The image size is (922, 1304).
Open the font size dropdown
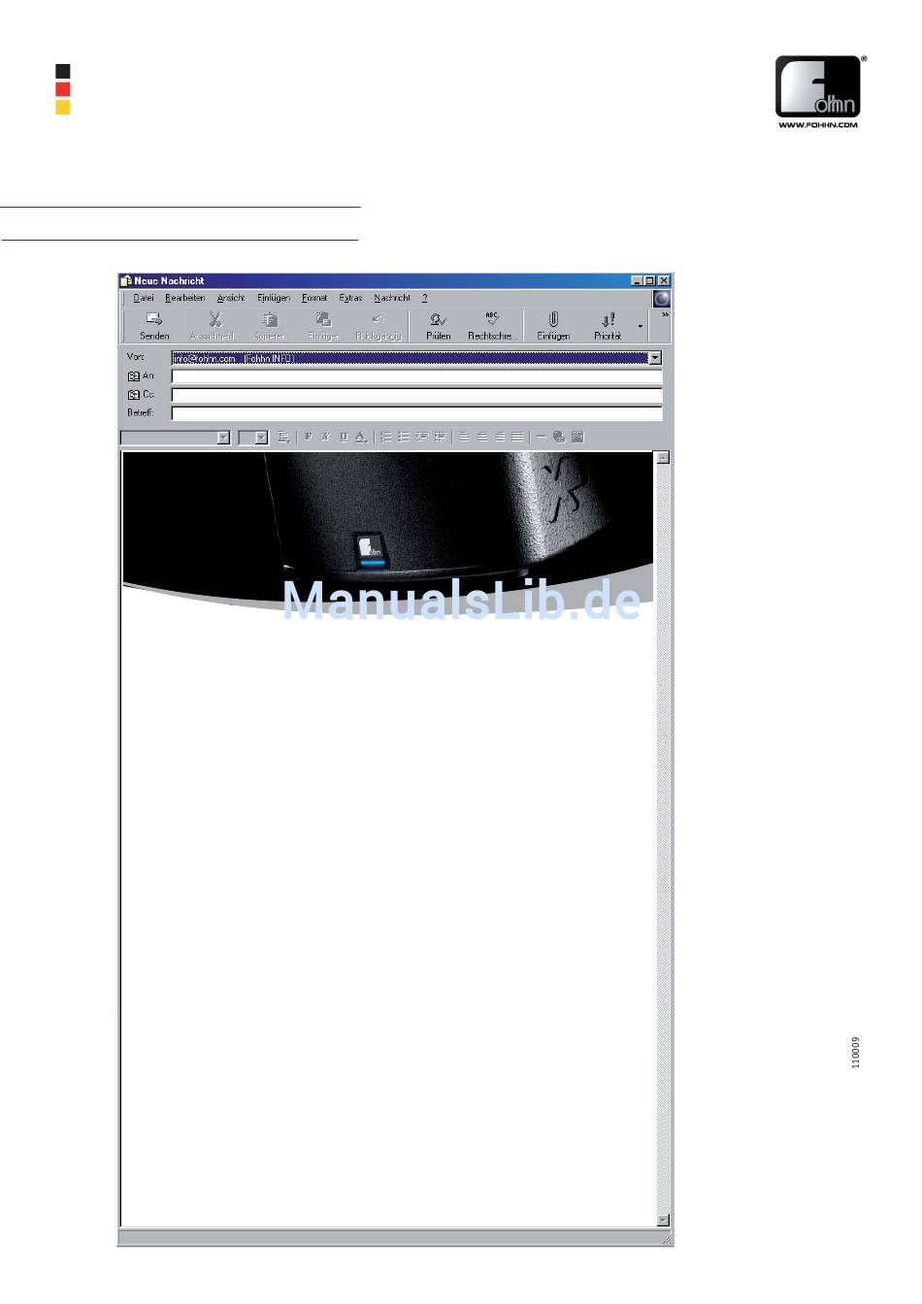tap(261, 438)
